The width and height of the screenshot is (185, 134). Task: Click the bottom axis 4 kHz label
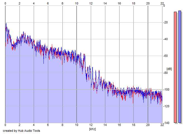tap(34, 125)
